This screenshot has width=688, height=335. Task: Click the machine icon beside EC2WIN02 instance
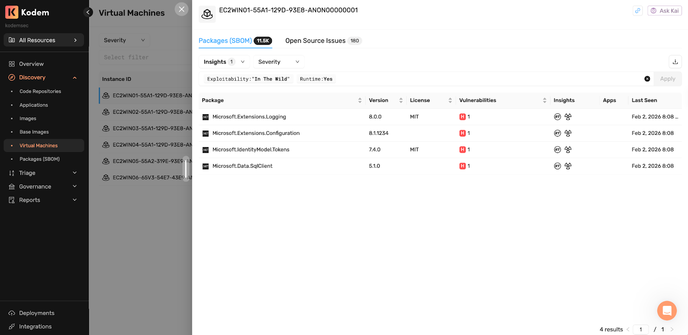[106, 112]
